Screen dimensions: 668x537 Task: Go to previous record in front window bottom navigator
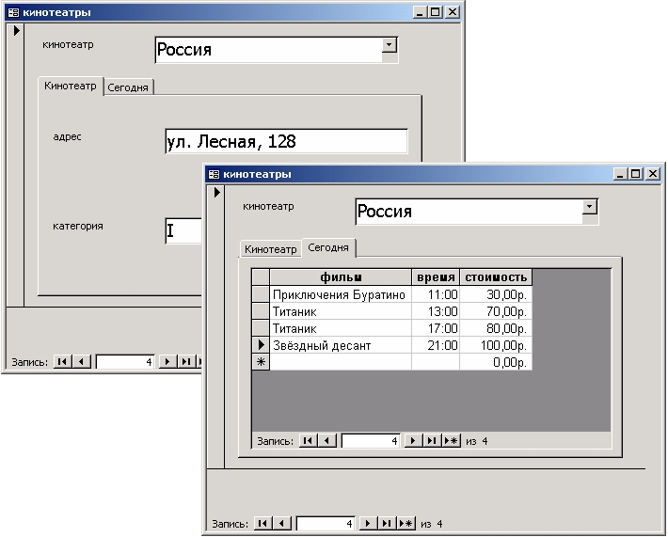tap(281, 523)
